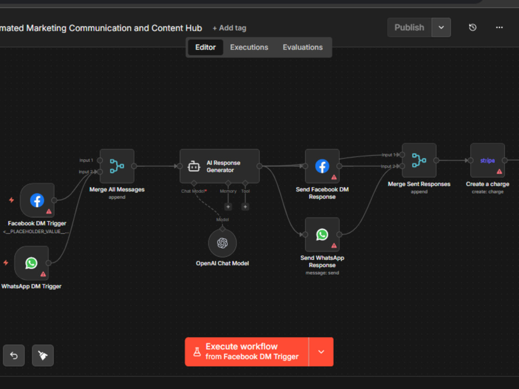Add a Memory sub-node with plus button
The height and width of the screenshot is (389, 519).
228,207
